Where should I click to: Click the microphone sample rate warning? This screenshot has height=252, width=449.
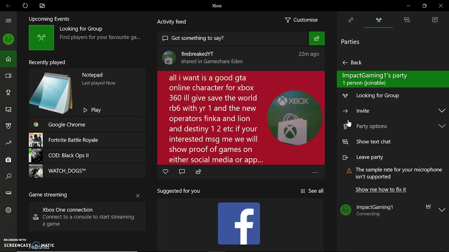398,173
